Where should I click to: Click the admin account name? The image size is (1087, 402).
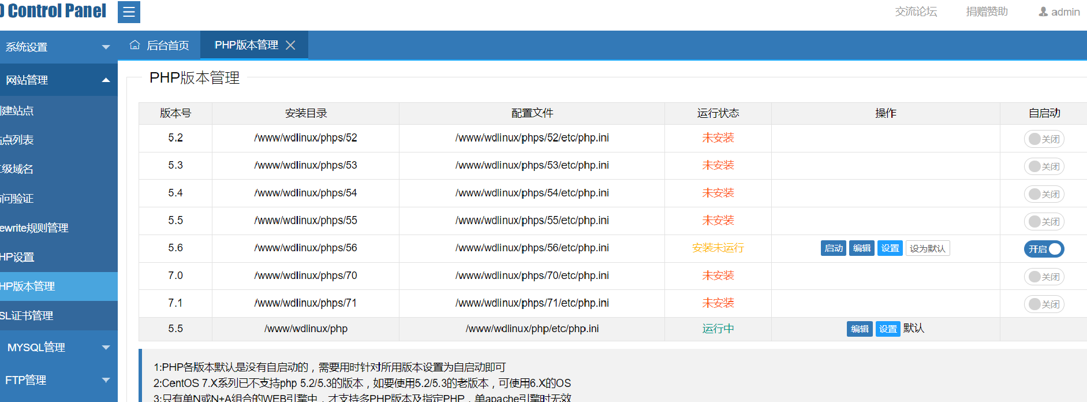click(x=1066, y=12)
